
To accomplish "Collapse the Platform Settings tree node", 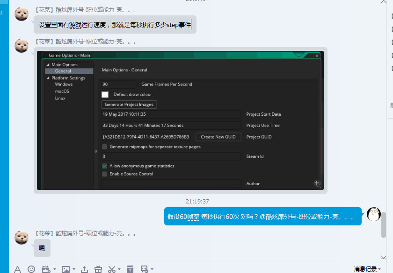I will click(48, 78).
